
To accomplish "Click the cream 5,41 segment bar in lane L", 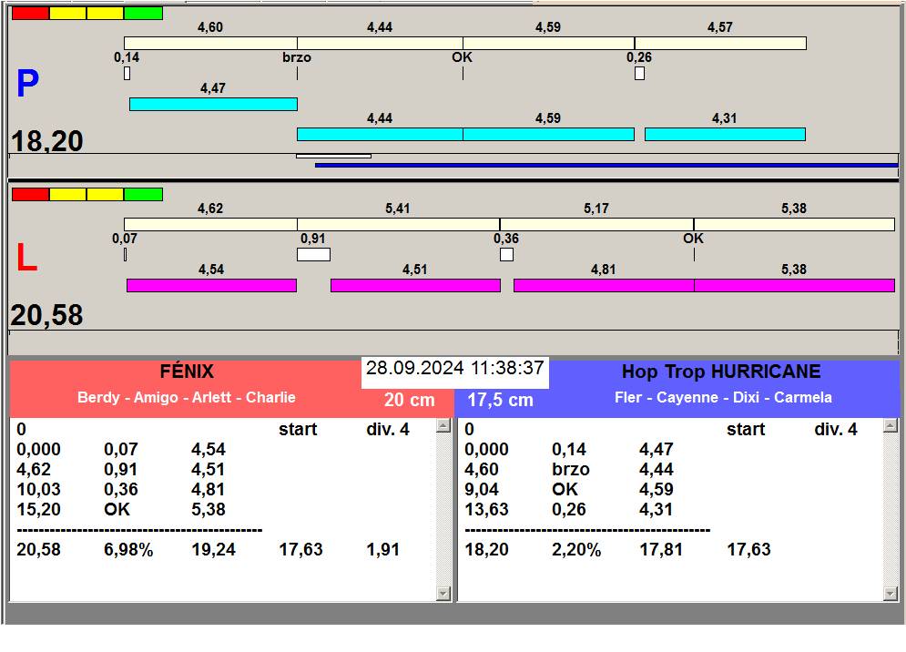I will [x=398, y=224].
